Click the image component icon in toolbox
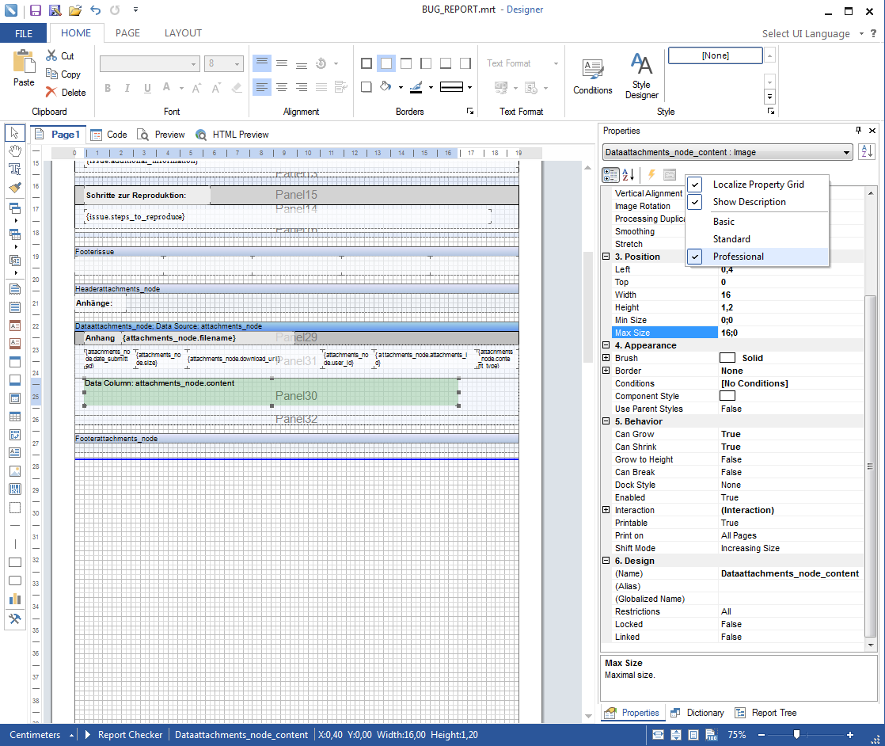The width and height of the screenshot is (885, 746). coord(15,471)
